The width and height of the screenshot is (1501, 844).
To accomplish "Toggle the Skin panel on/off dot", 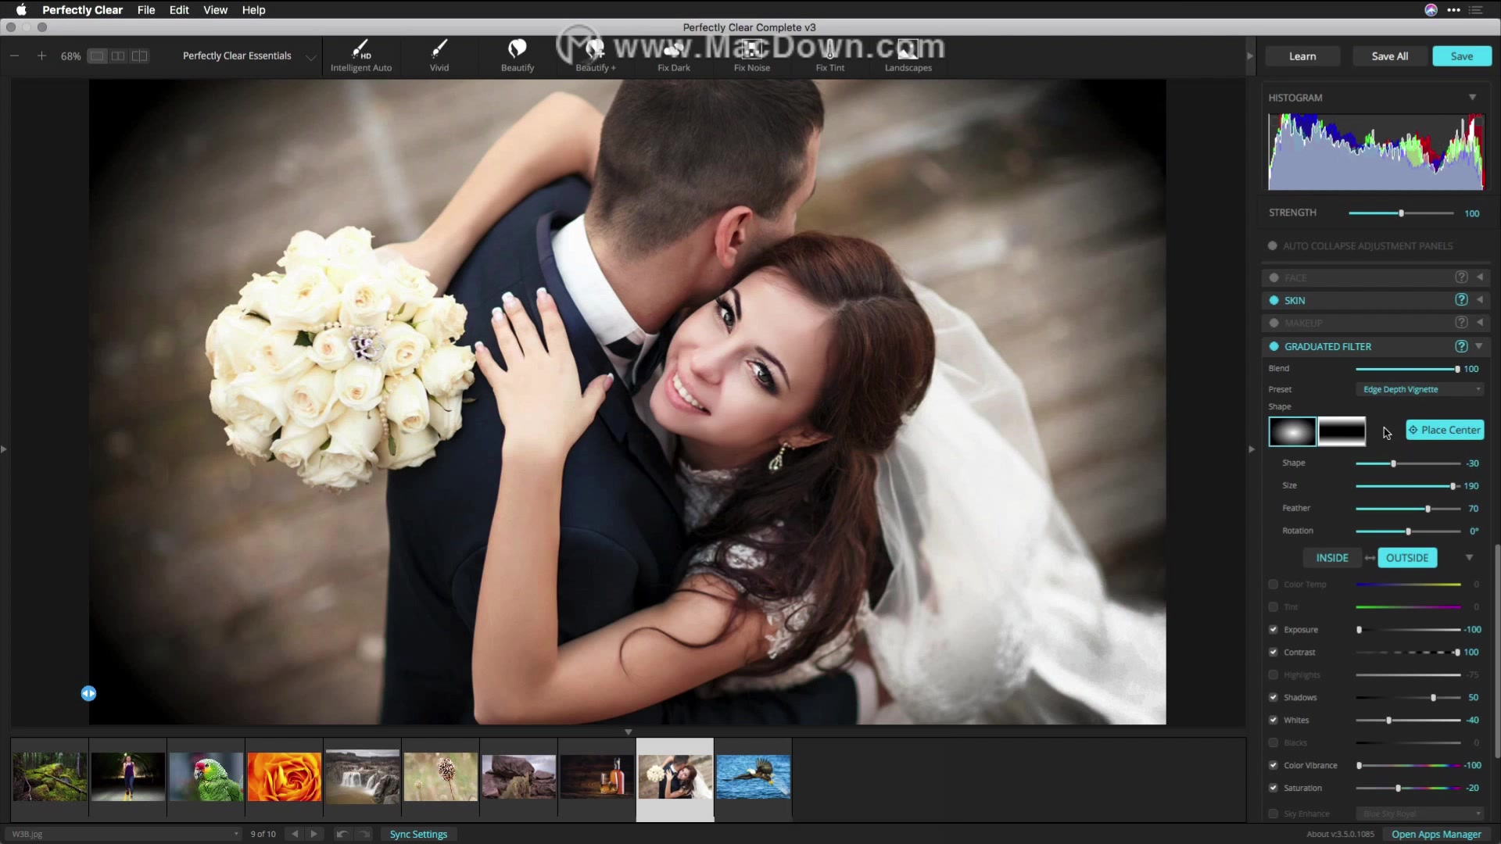I will pos(1274,300).
